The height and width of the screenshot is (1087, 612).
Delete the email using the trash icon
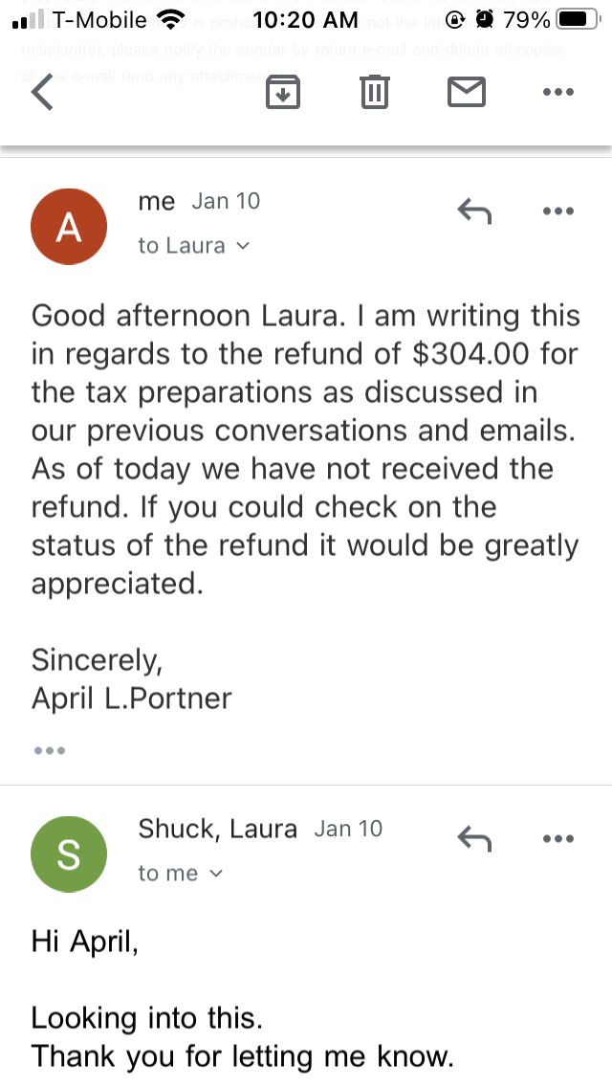374,92
